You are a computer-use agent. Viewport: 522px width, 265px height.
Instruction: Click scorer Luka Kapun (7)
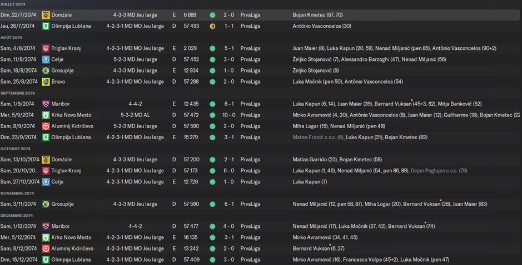(x=310, y=182)
